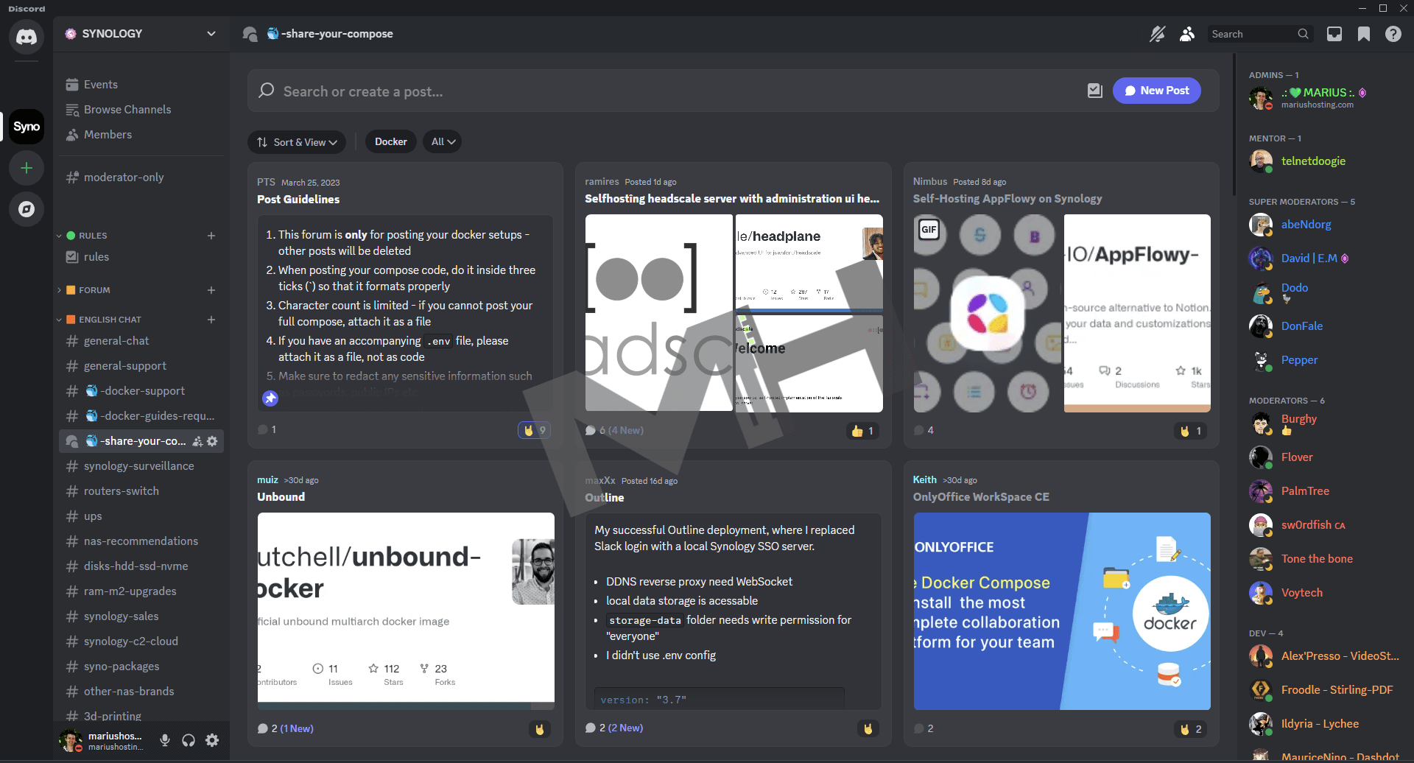Viewport: 1414px width, 763px height.
Task: Open the All tags dropdown
Action: [442, 141]
